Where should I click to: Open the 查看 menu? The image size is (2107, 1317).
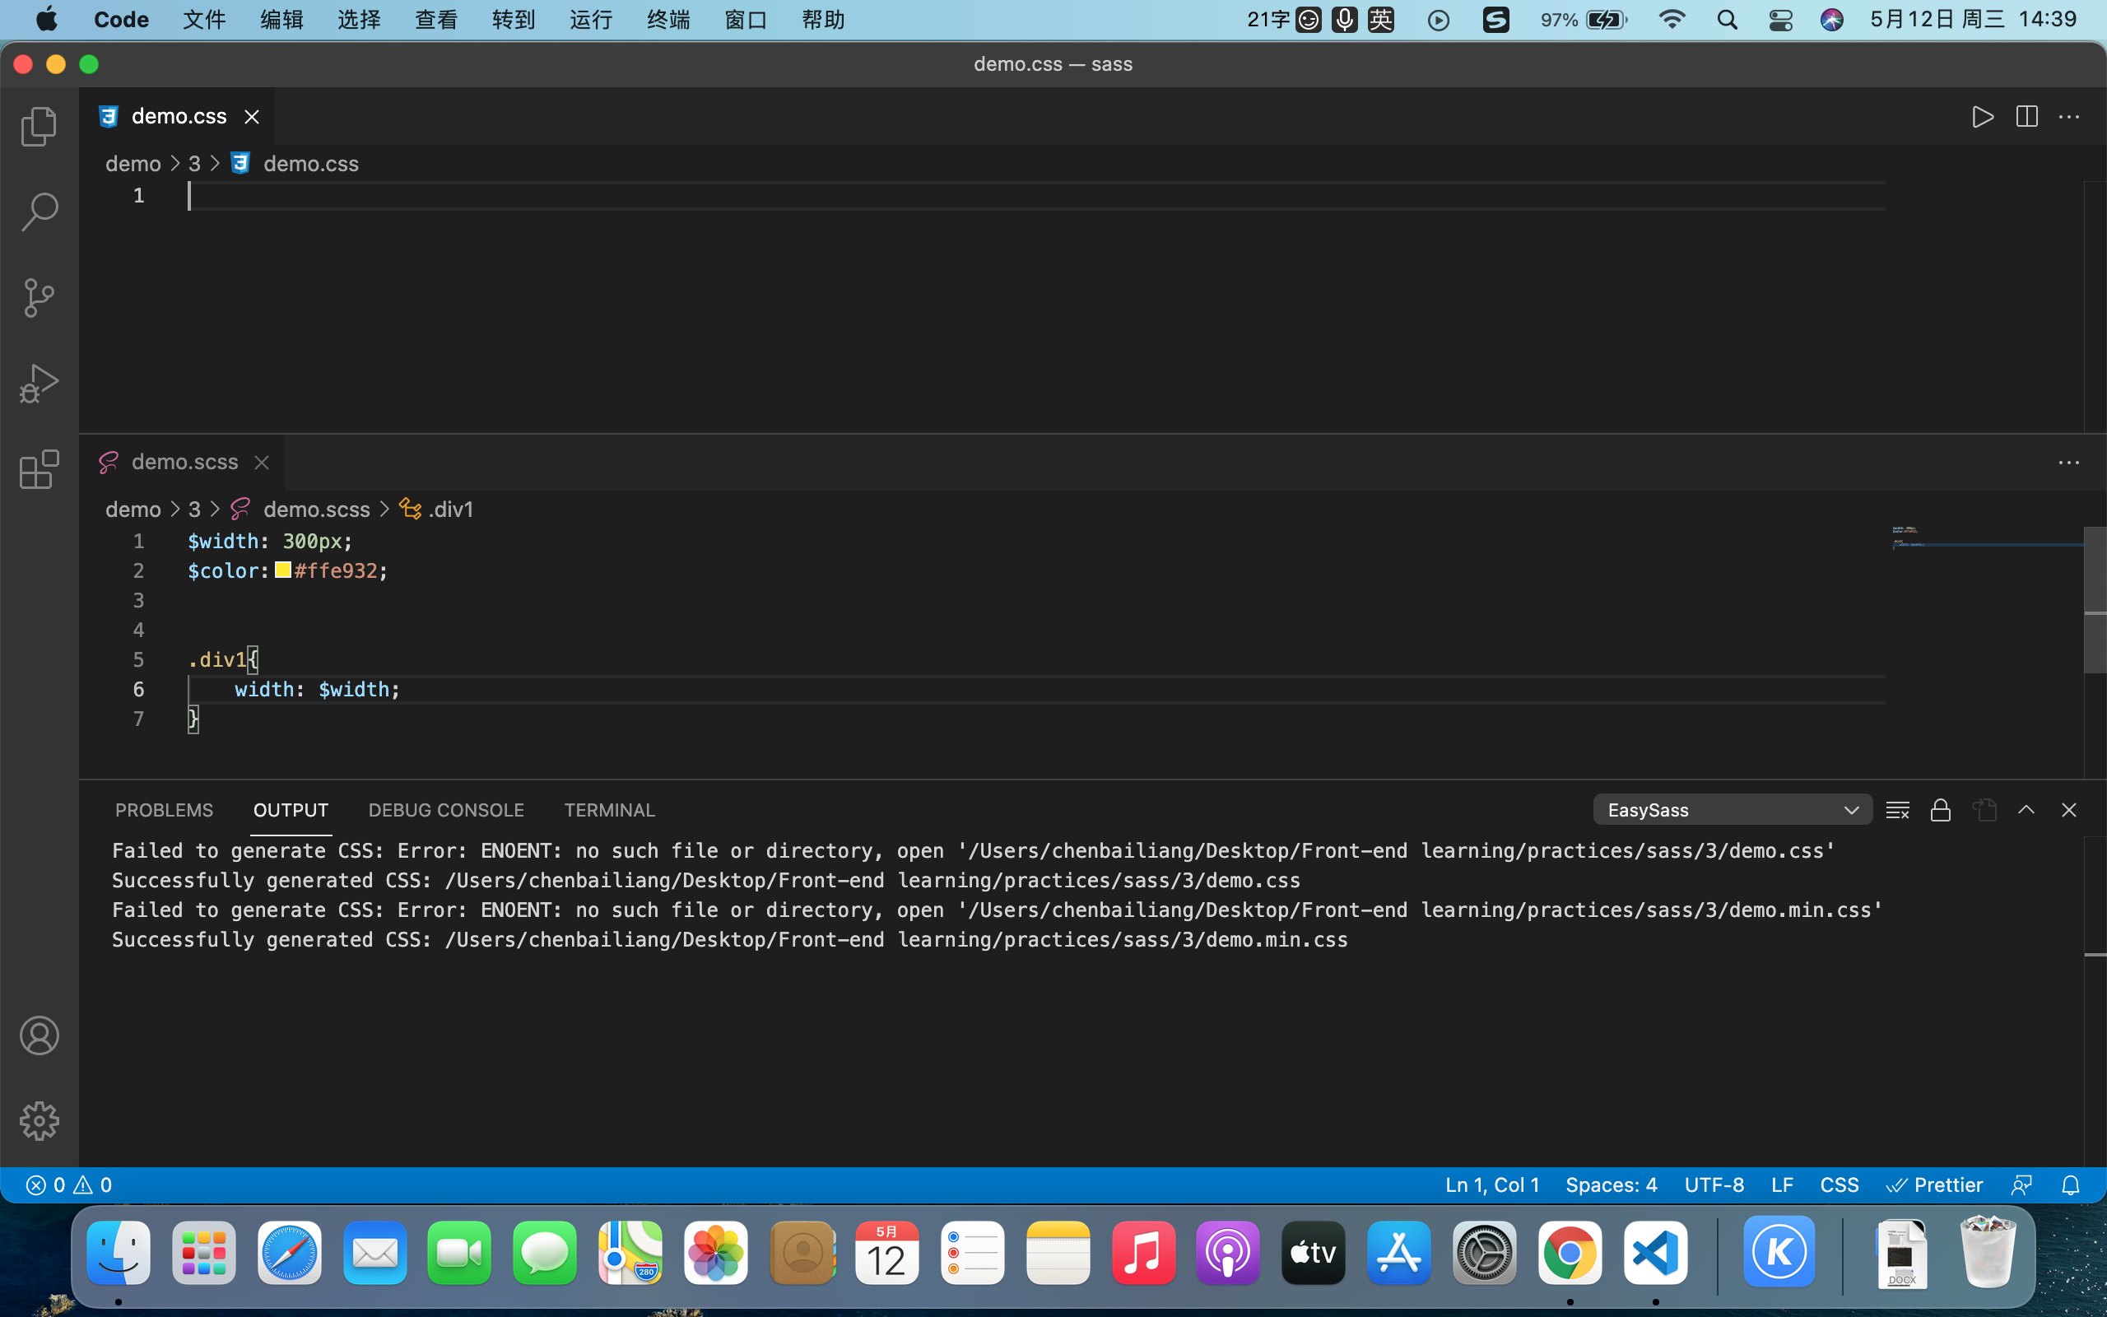436,19
